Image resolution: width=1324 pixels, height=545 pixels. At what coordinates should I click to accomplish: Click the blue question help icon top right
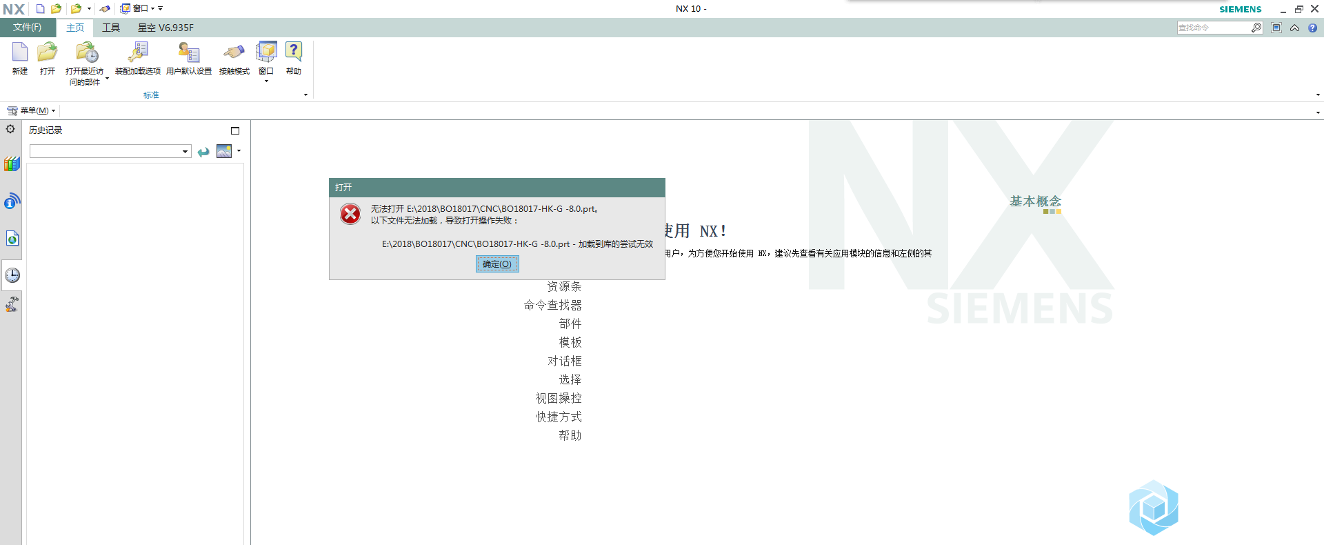pos(1312,28)
